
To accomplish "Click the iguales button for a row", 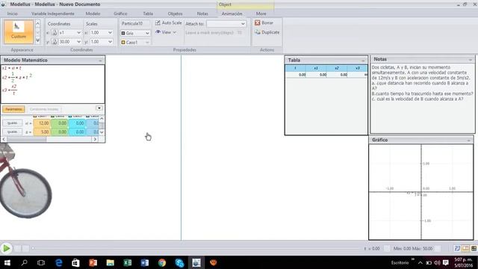I will coord(12,132).
